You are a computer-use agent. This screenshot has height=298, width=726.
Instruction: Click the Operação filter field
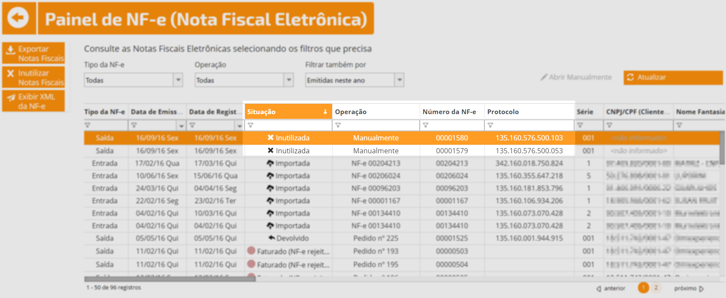click(376, 125)
